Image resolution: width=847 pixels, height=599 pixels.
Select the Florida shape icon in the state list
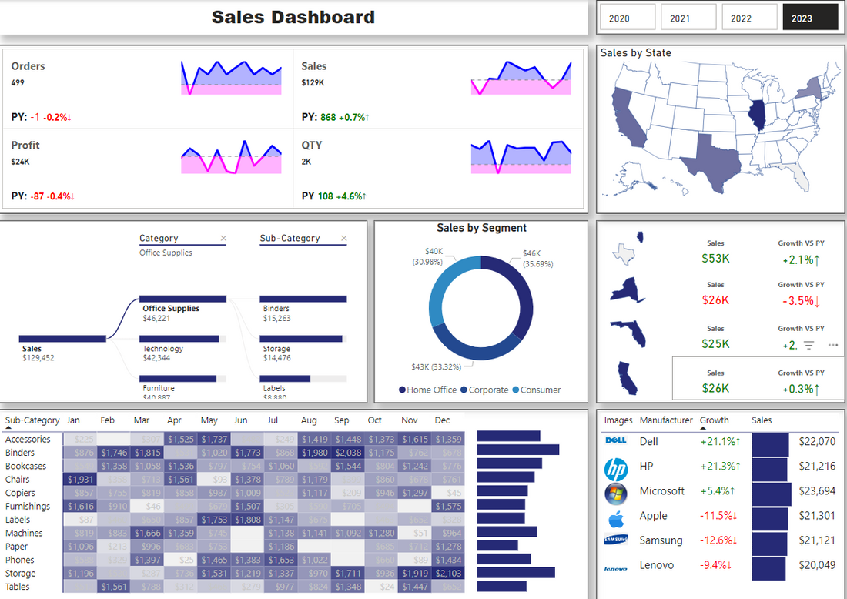(628, 333)
